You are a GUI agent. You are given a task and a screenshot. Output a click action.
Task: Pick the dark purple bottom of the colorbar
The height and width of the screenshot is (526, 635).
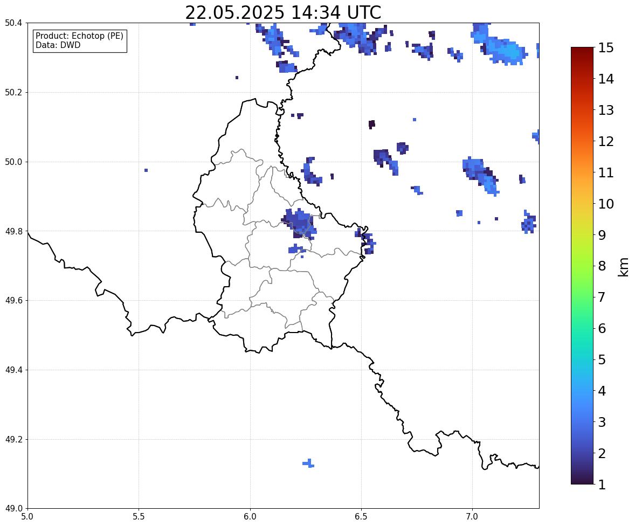pyautogui.click(x=582, y=479)
